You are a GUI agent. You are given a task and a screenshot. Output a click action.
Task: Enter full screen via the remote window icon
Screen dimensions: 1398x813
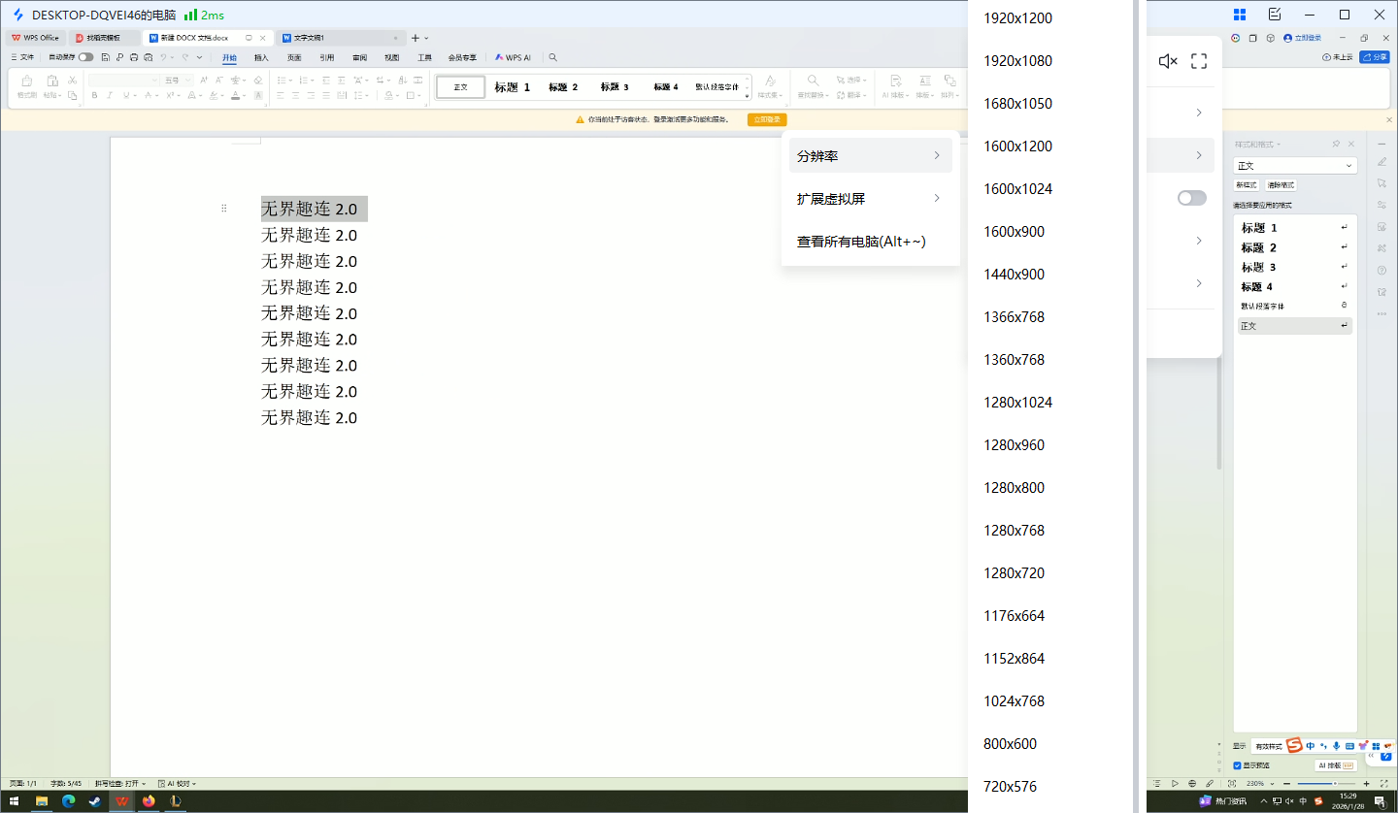tap(1199, 60)
